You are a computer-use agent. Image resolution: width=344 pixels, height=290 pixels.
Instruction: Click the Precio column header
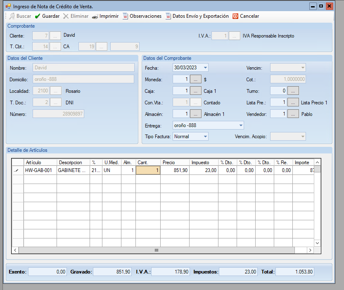[x=175, y=163]
